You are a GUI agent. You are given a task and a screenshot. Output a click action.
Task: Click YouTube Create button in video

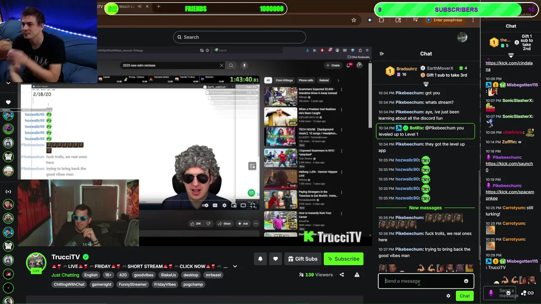click(x=333, y=65)
